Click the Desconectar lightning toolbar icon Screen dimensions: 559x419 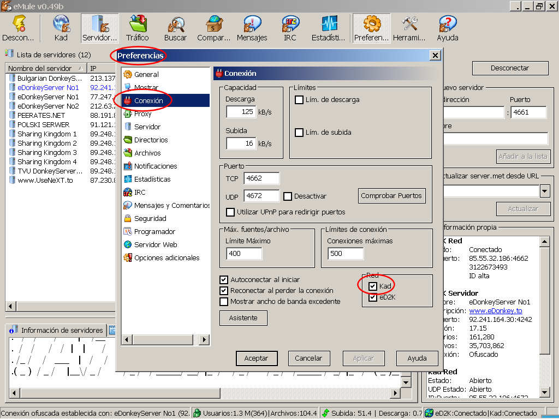(x=19, y=28)
